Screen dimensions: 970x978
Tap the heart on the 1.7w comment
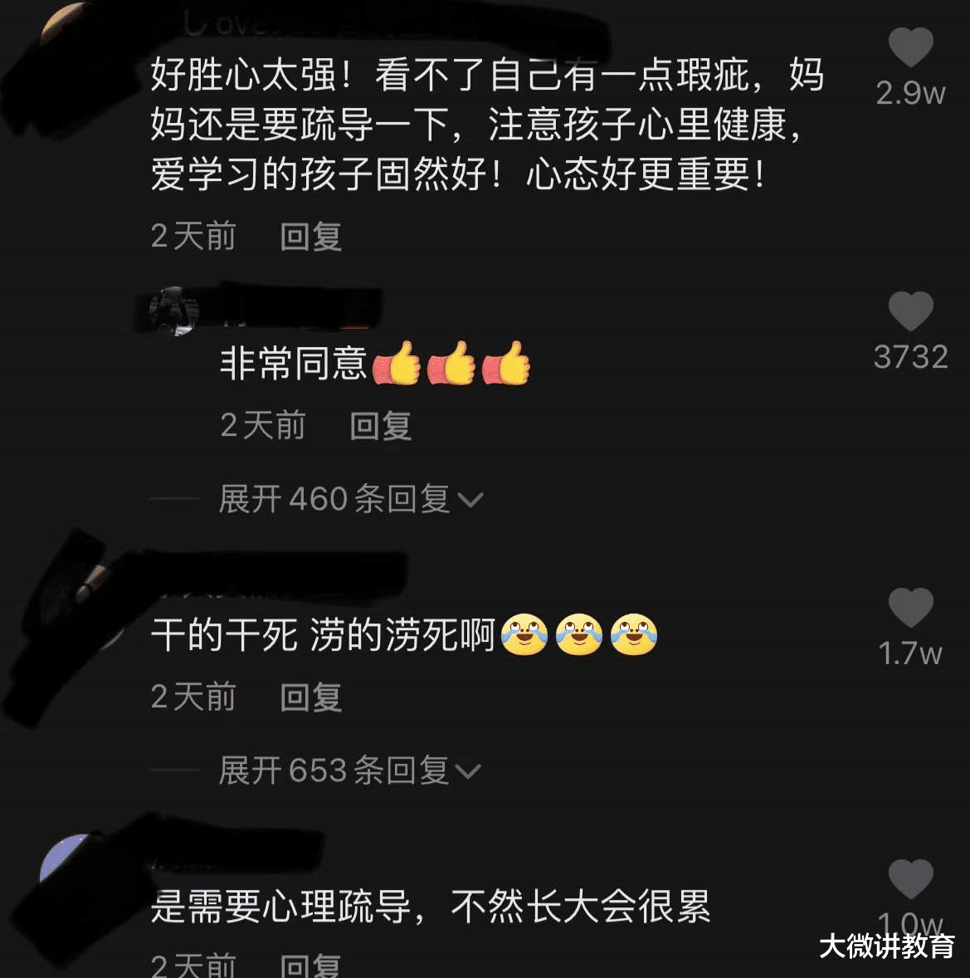[911, 607]
